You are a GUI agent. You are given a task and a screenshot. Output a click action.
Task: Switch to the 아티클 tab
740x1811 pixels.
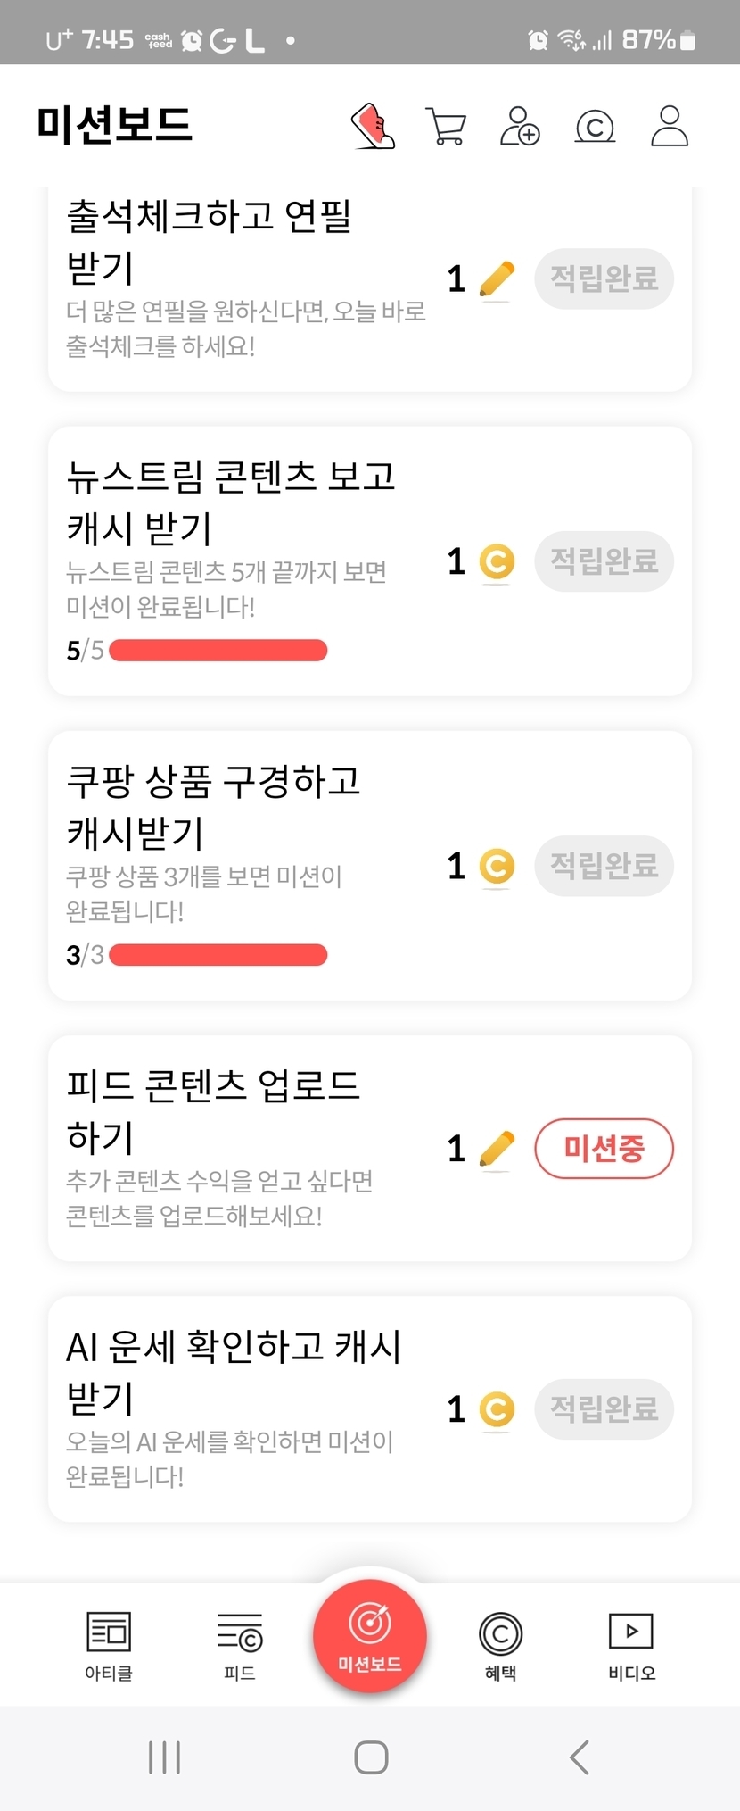point(109,1646)
